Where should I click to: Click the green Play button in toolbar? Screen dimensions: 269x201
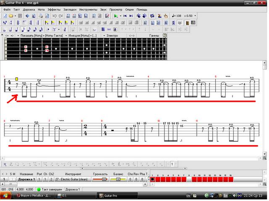click(x=116, y=16)
